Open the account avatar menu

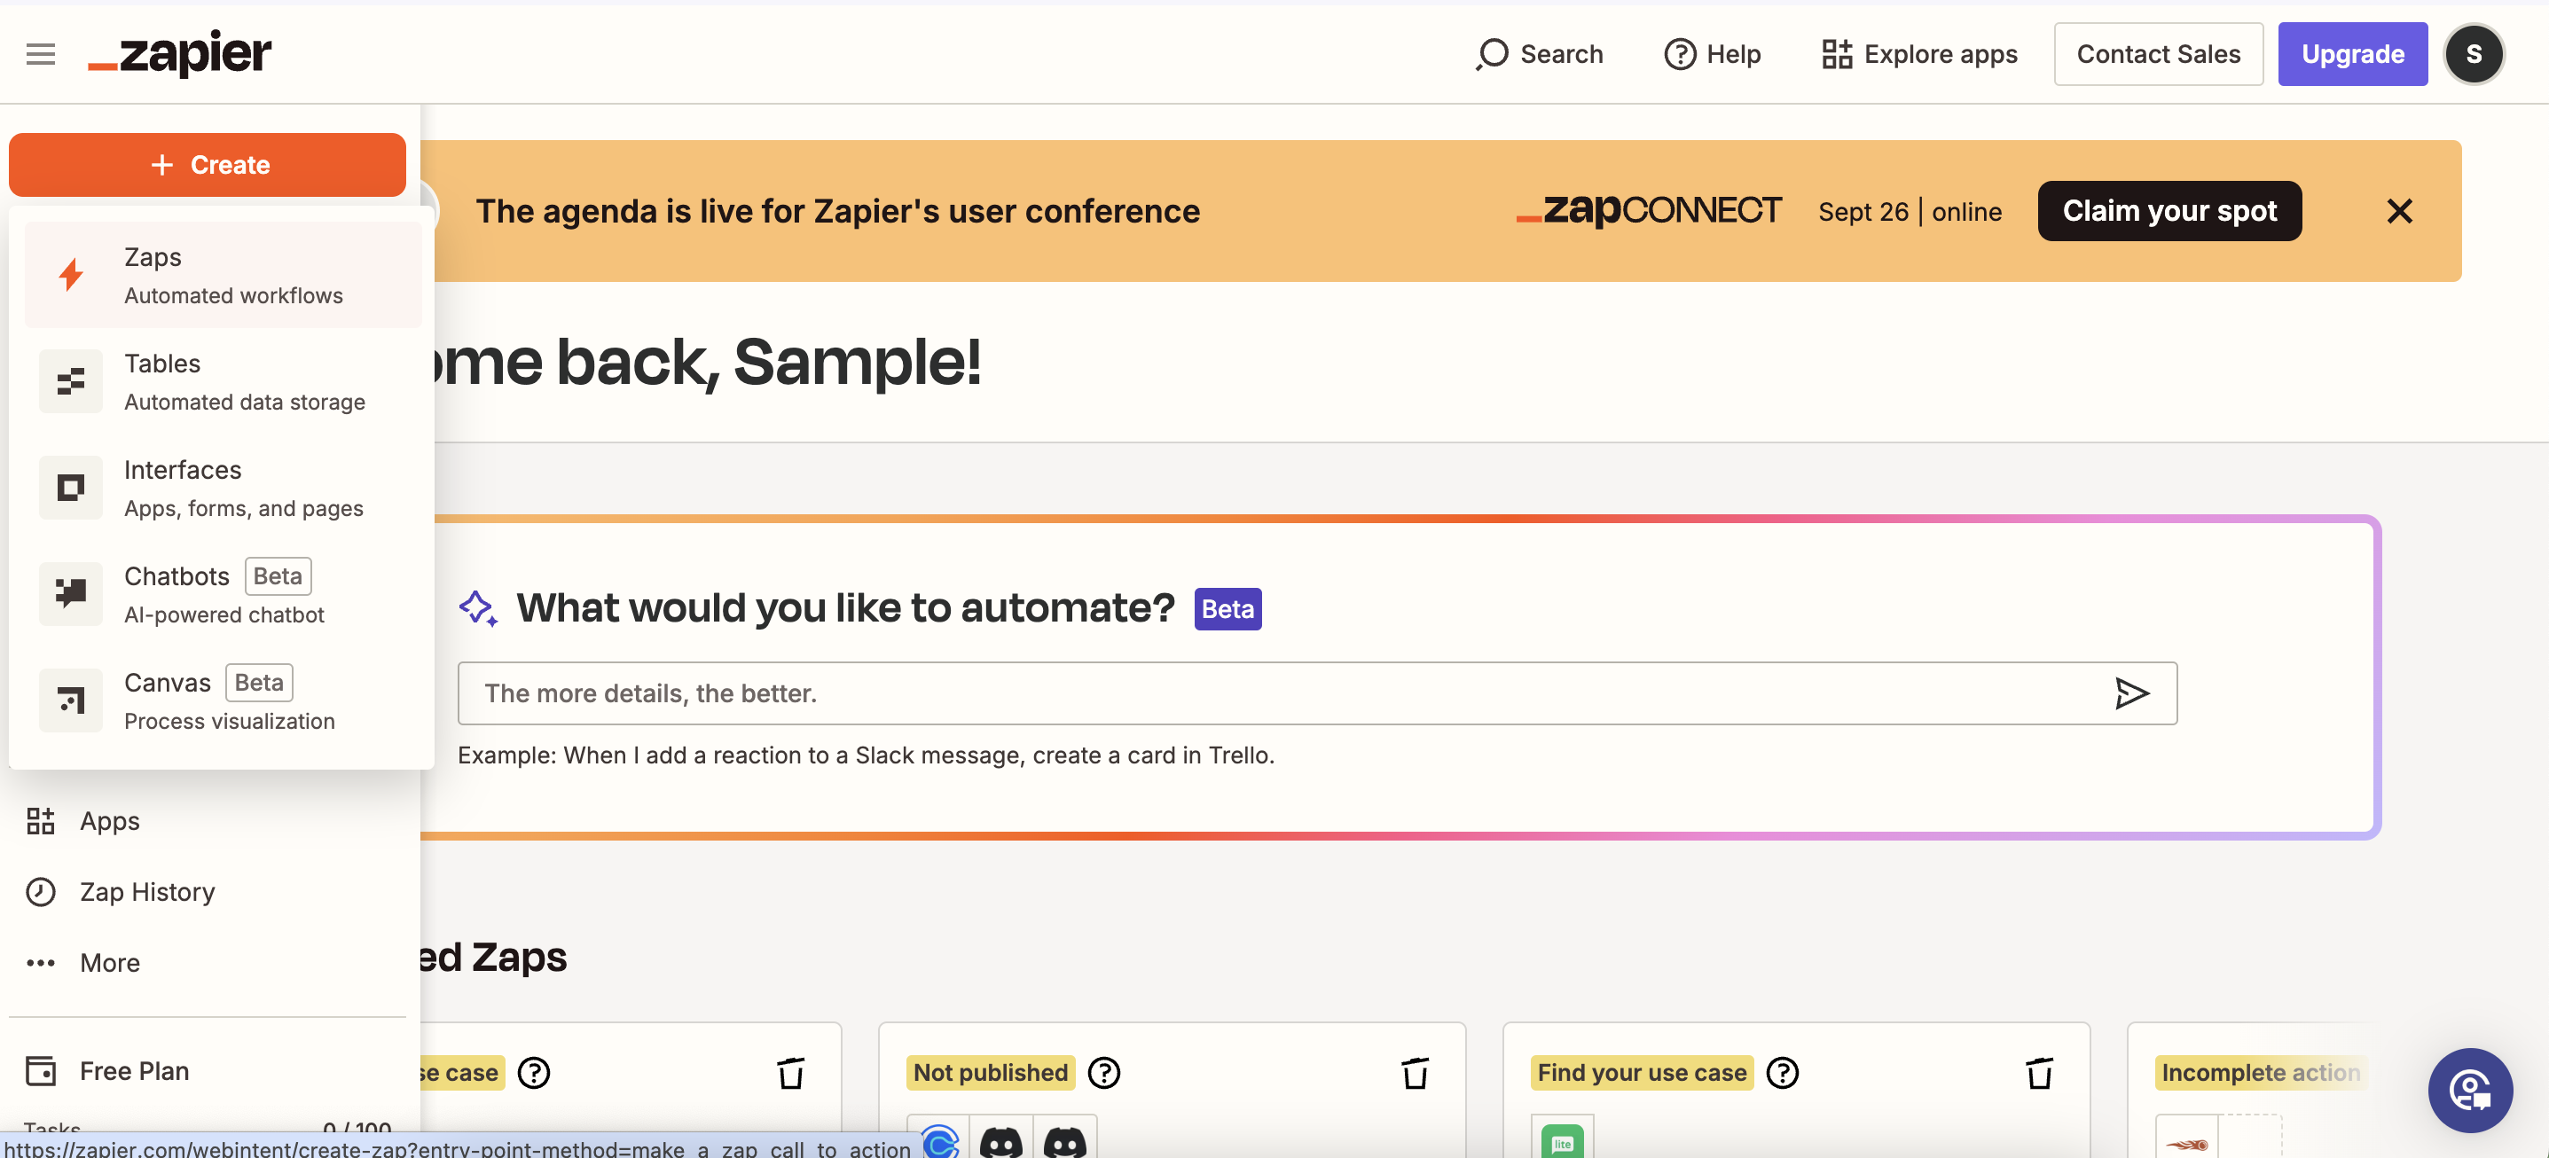2473,54
